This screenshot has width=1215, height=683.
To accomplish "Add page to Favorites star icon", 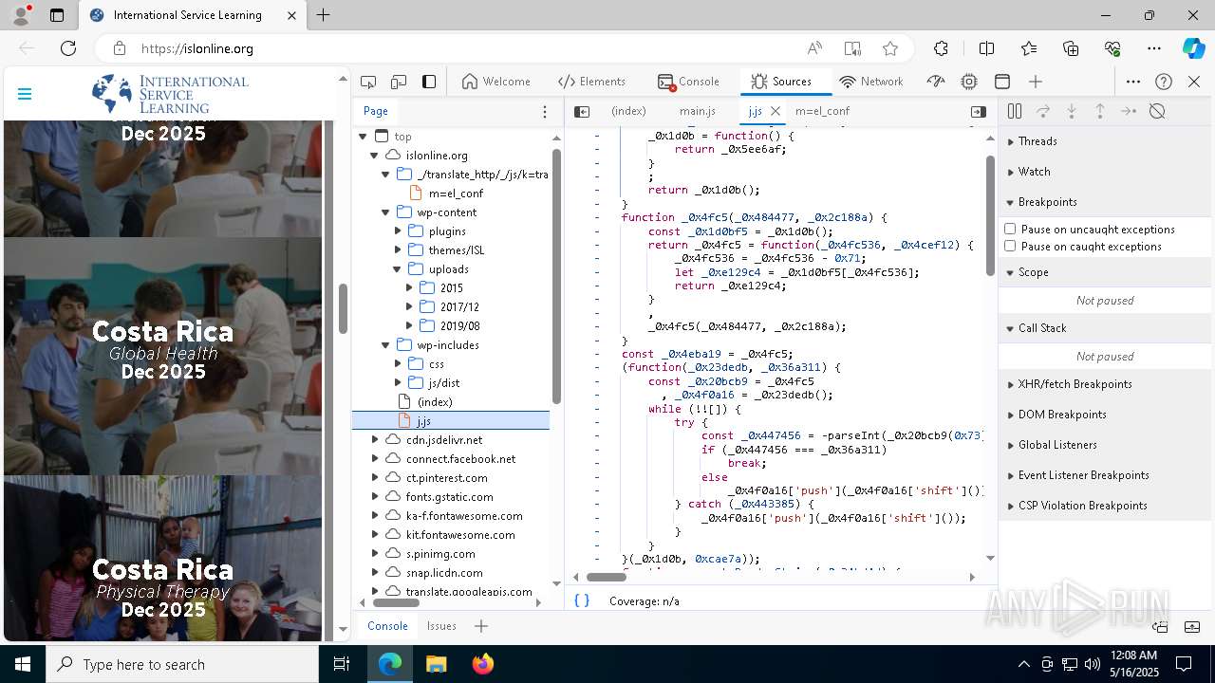I will coord(889,48).
